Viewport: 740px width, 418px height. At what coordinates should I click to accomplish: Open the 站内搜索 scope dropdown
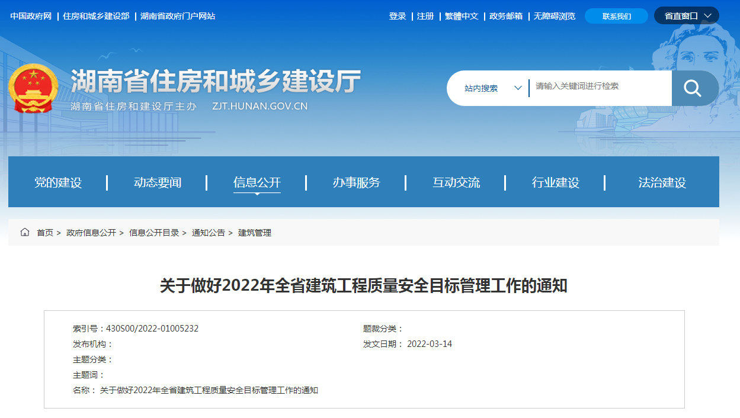492,88
